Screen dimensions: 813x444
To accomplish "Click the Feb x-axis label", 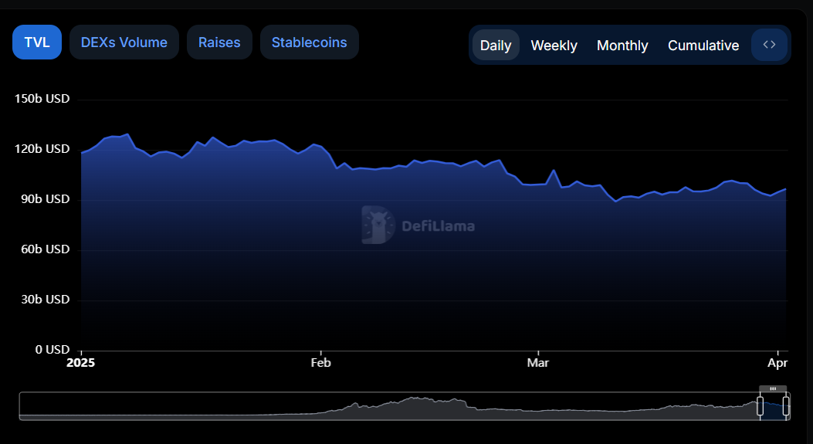I will (x=320, y=363).
